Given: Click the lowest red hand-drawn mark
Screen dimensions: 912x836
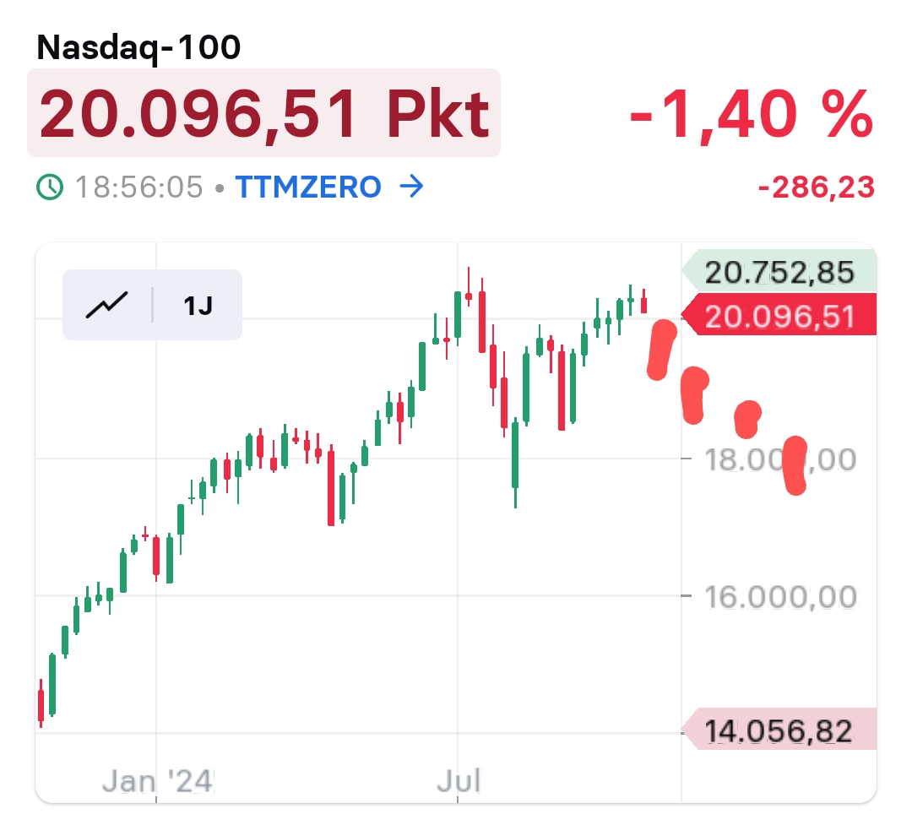Looking at the screenshot, I should (x=795, y=464).
